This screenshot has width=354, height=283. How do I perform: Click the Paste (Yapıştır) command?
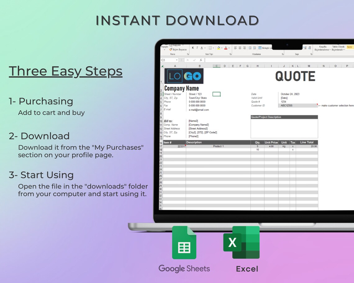click(x=165, y=47)
